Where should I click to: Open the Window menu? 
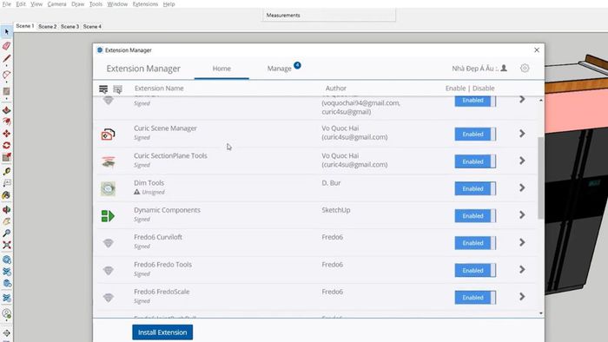coord(117,3)
